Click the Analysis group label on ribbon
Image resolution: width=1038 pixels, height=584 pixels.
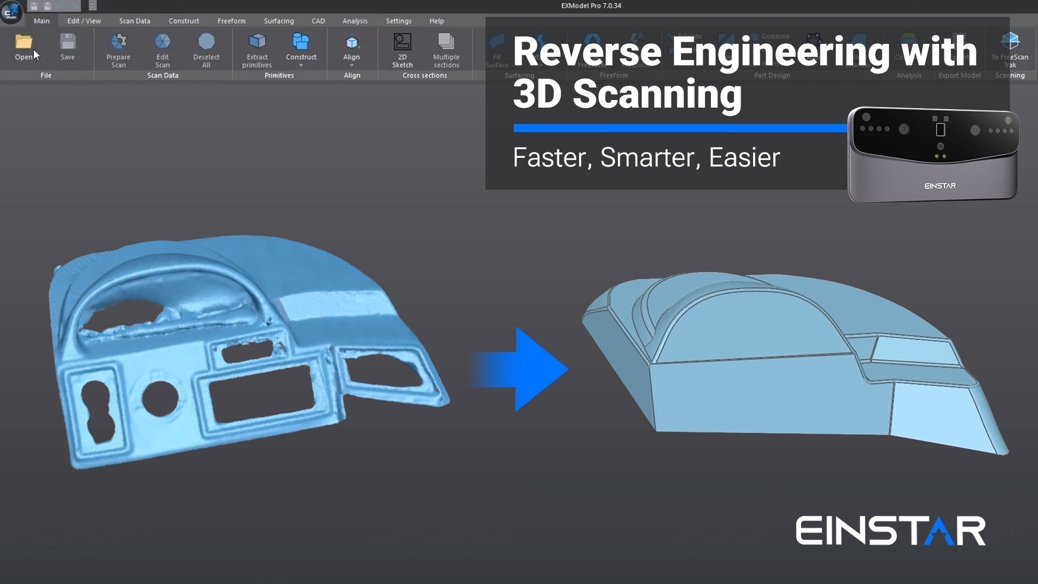[908, 75]
